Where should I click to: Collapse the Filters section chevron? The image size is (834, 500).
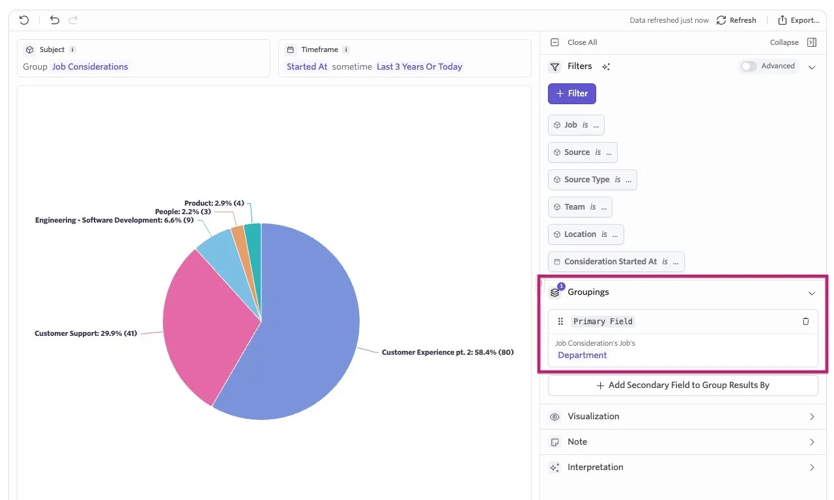coord(812,67)
